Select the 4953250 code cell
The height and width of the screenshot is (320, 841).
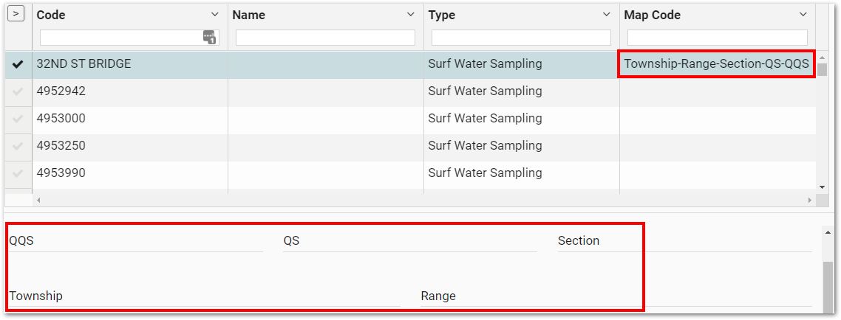point(129,146)
